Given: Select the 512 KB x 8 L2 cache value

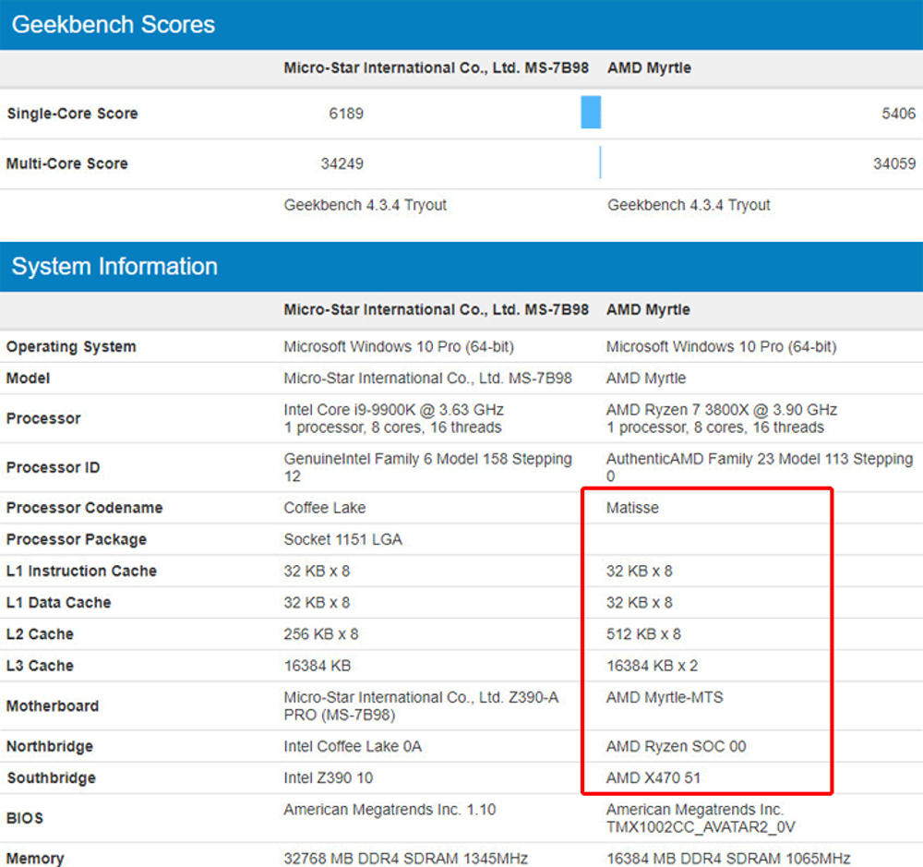Looking at the screenshot, I should pyautogui.click(x=640, y=634).
